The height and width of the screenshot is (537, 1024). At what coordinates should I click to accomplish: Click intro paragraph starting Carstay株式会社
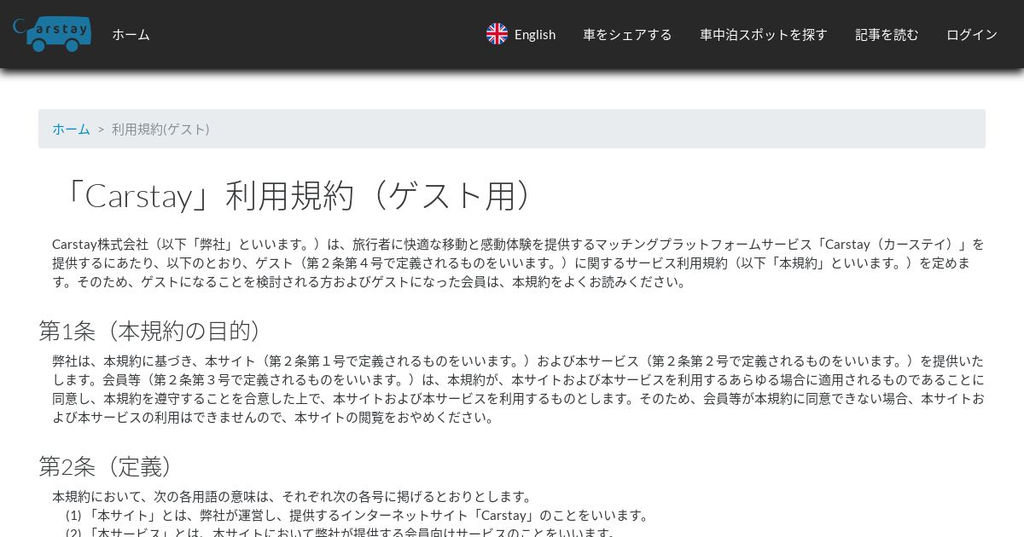(x=519, y=263)
